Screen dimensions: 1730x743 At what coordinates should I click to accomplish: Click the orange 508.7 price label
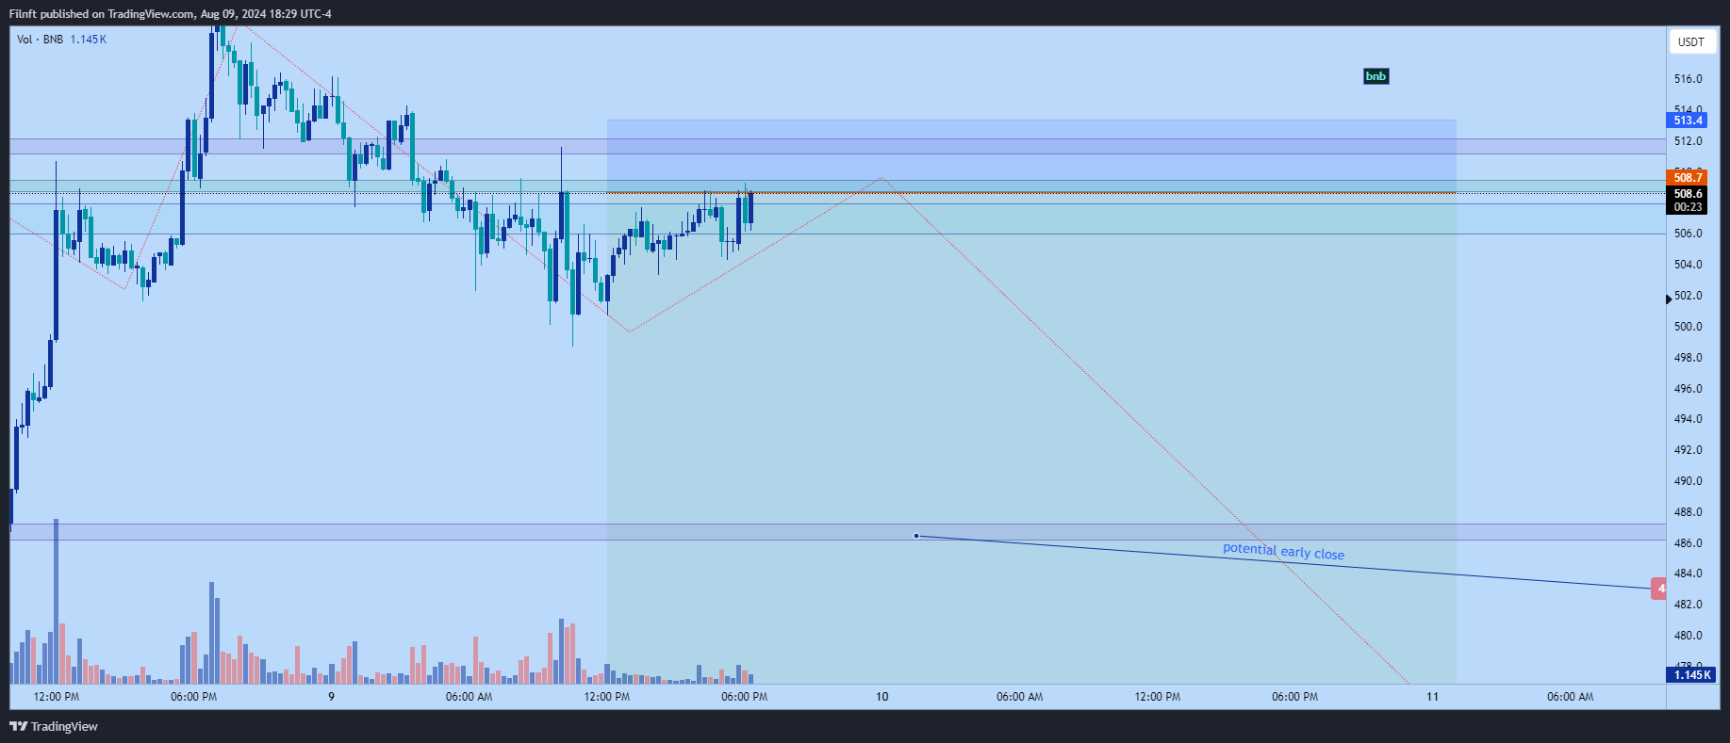1688,177
